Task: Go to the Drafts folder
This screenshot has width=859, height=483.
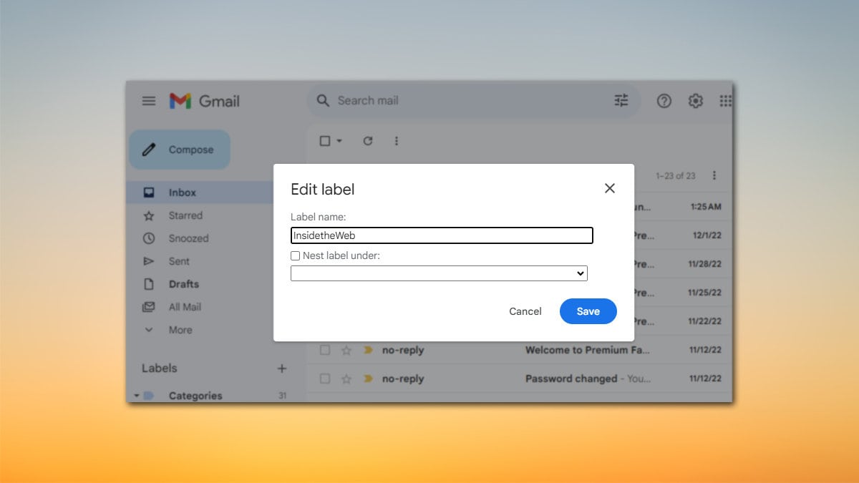Action: 183,284
